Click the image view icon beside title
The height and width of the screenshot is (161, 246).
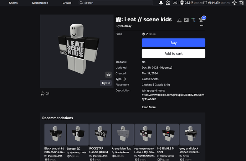[186, 20]
